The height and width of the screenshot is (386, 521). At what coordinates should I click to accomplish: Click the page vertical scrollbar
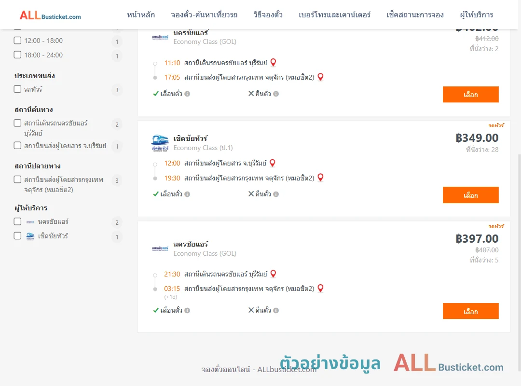tap(519, 262)
